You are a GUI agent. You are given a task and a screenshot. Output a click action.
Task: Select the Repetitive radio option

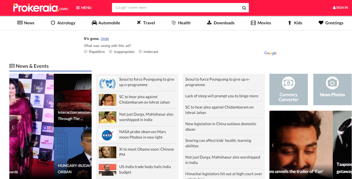pyautogui.click(x=86, y=52)
